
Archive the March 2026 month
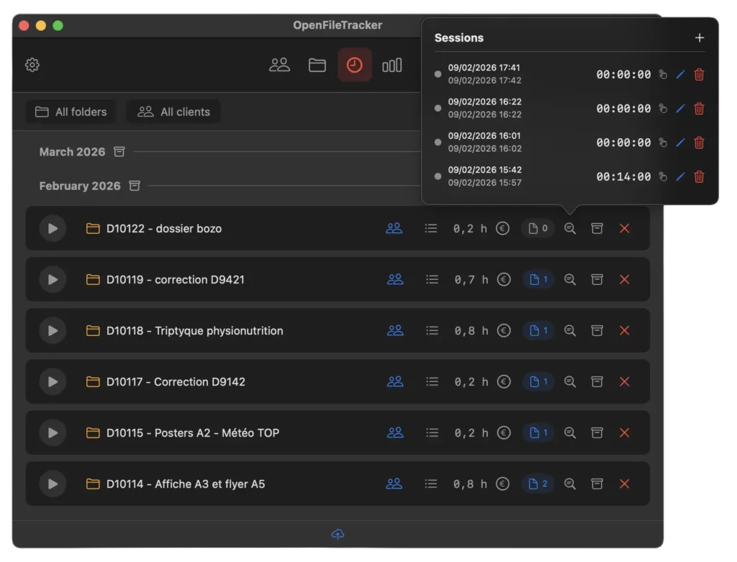pyautogui.click(x=119, y=152)
